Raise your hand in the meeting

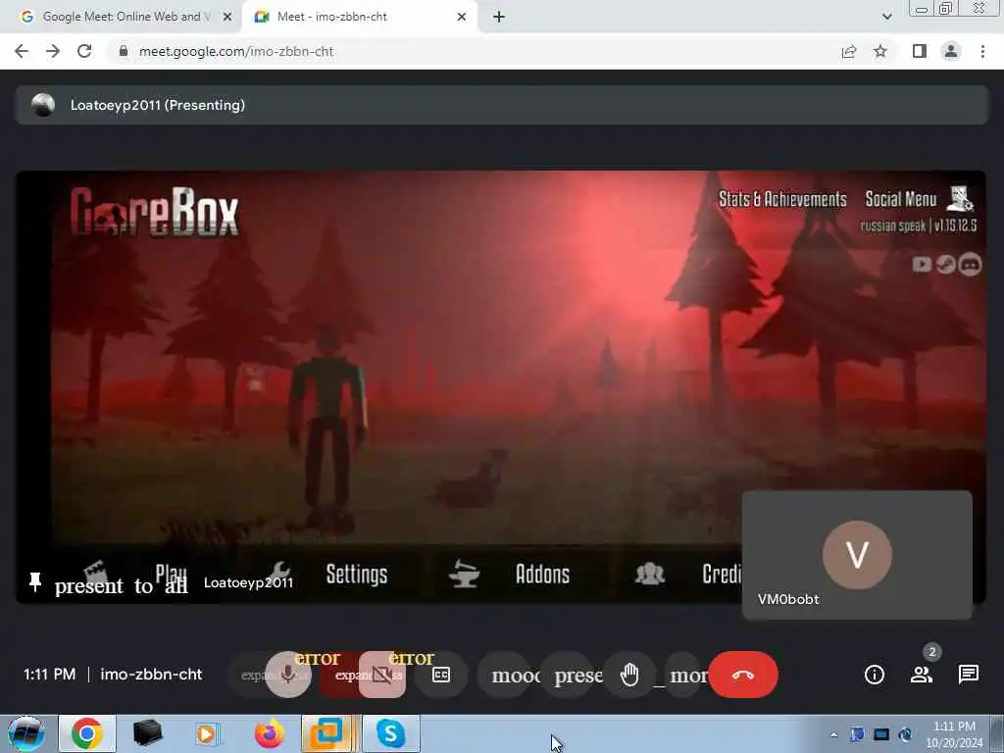coord(629,675)
